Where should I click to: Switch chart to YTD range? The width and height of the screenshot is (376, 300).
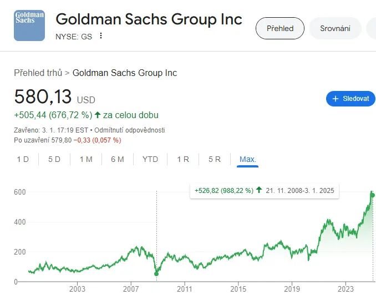(150, 159)
